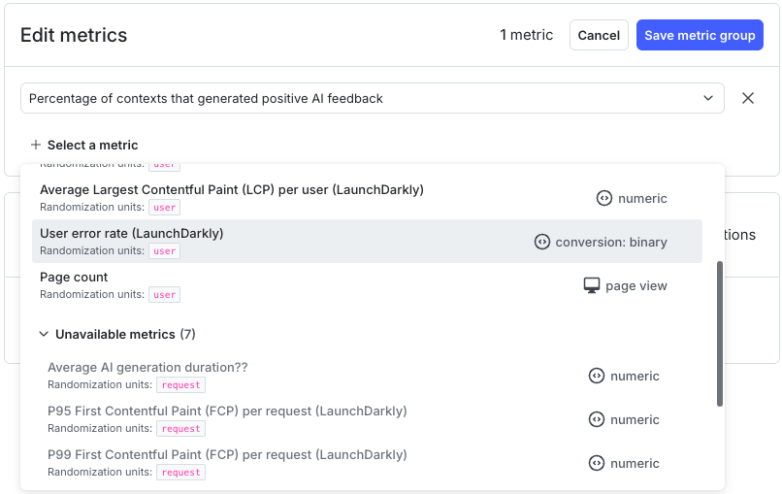
Task: Click the metric list scrollbar thumb
Action: point(719,333)
